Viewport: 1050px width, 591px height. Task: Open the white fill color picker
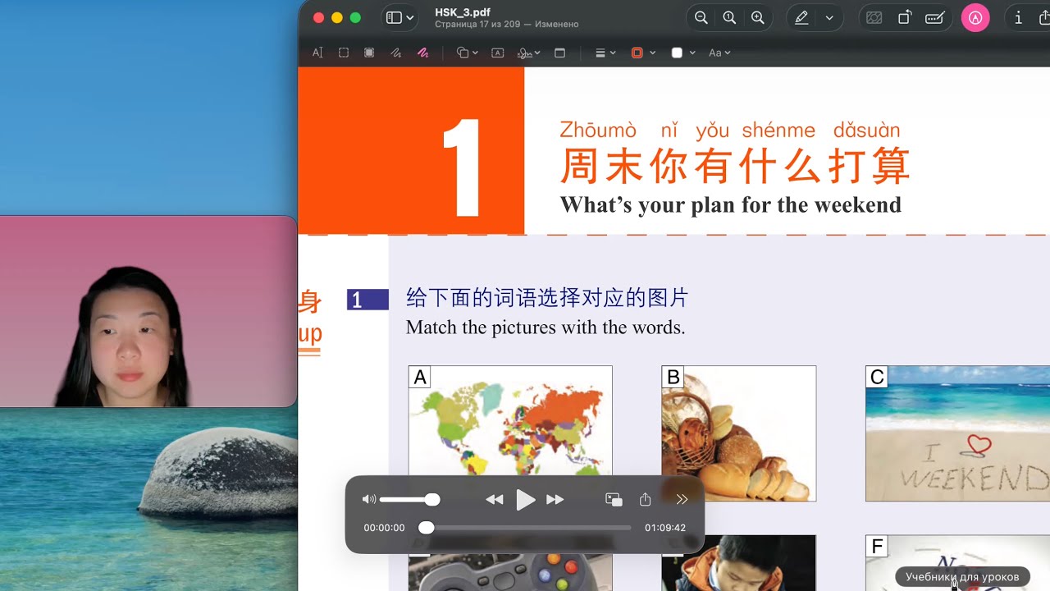[683, 53]
